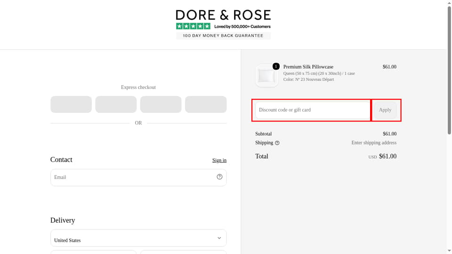This screenshot has width=452, height=254.
Task: Click the 'Delivery' heading
Action: tap(63, 220)
